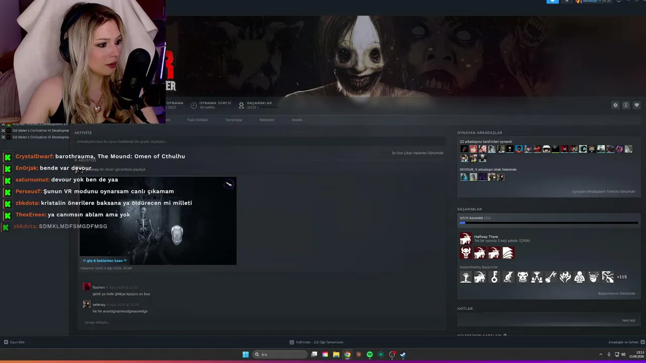
Task: Show the +115 remaining achievements
Action: click(622, 277)
